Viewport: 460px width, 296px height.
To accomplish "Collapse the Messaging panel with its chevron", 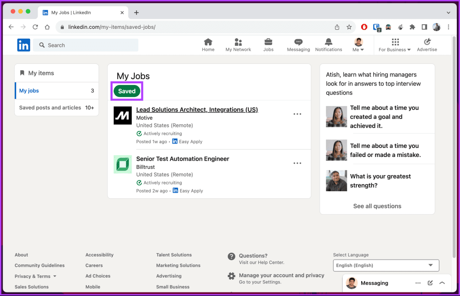I will click(442, 283).
